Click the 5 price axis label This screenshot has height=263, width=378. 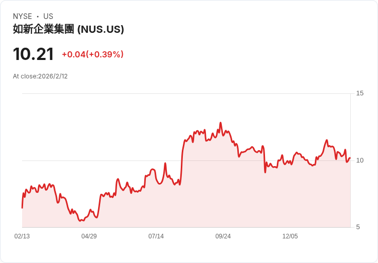tap(358, 227)
